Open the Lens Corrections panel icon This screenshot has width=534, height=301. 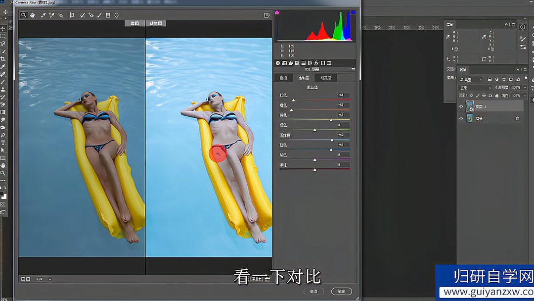pos(309,63)
